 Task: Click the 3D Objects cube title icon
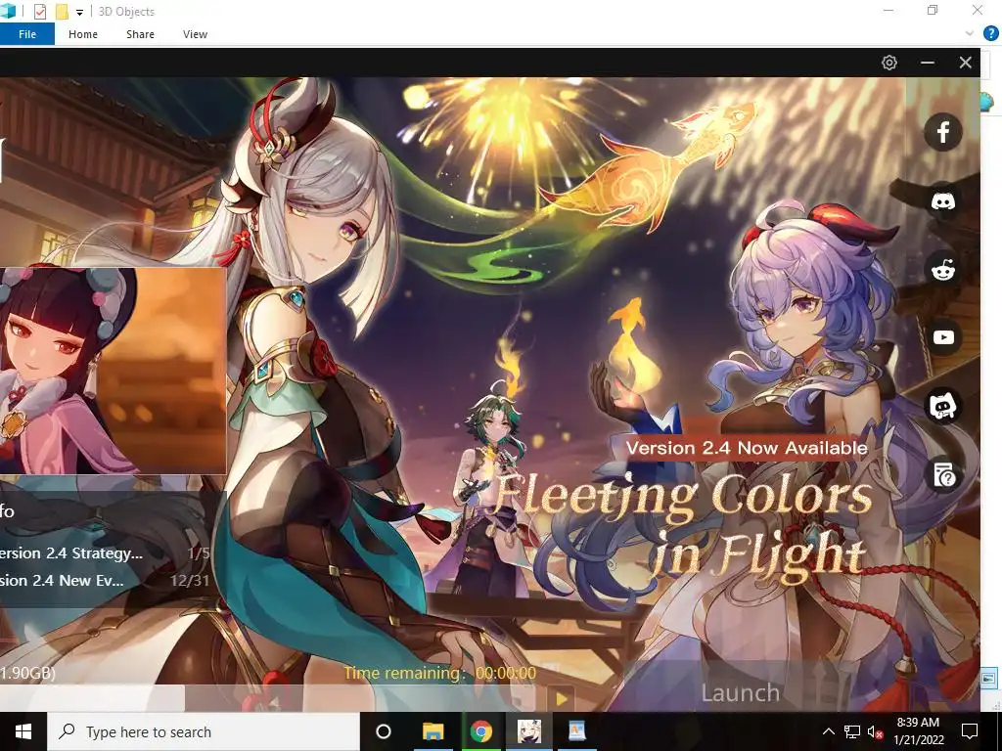[x=8, y=11]
